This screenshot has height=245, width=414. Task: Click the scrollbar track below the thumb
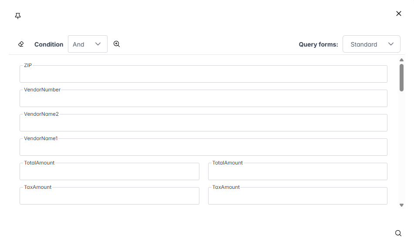(x=401, y=148)
